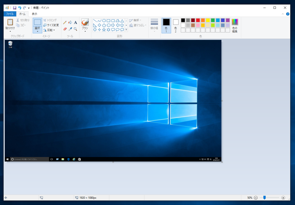295x205 pixels.
Task: Click the zoom slider thumb
Action: 264,198
